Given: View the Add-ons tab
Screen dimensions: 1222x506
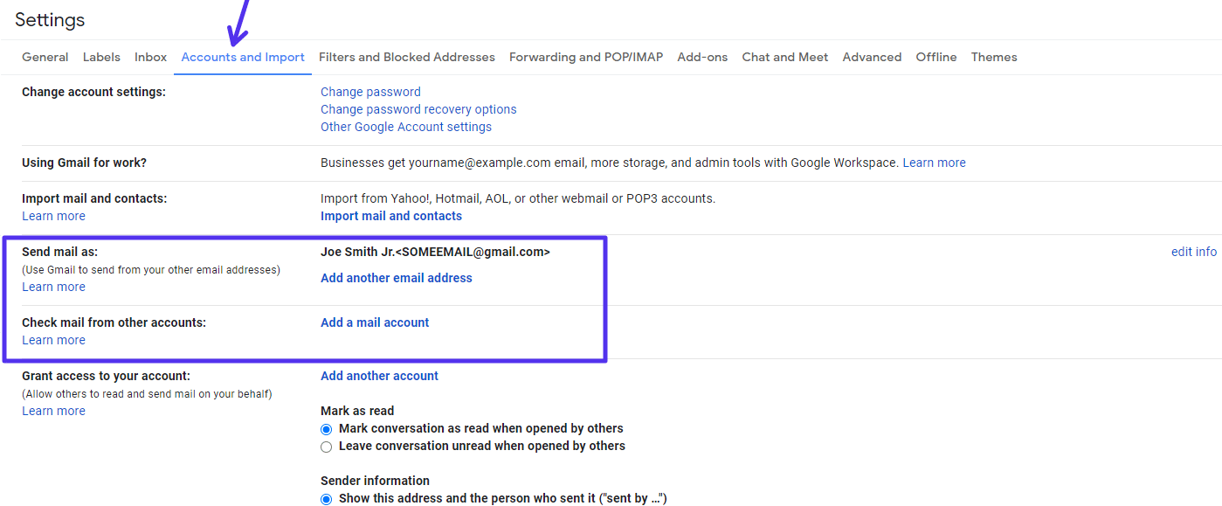Looking at the screenshot, I should tap(702, 57).
